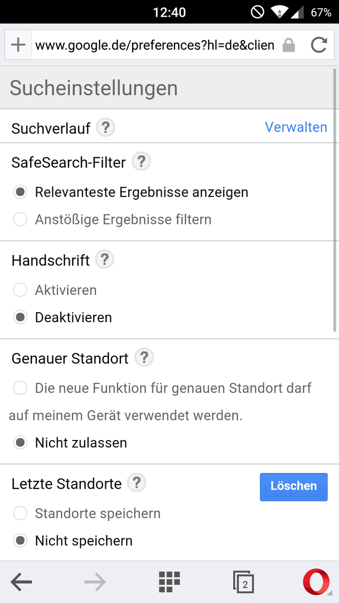The width and height of the screenshot is (339, 603).
Task: Reload the page with refresh icon
Action: click(x=319, y=45)
